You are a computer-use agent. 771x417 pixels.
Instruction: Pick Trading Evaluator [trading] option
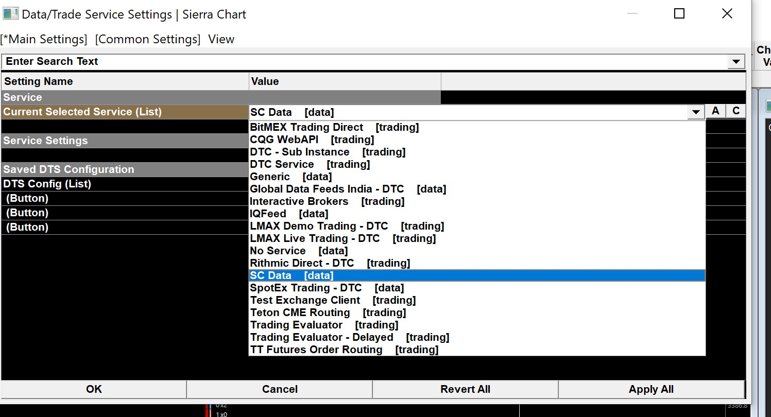click(477, 325)
